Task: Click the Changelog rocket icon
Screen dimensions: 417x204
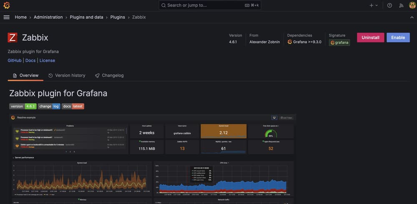Action: pyautogui.click(x=97, y=76)
